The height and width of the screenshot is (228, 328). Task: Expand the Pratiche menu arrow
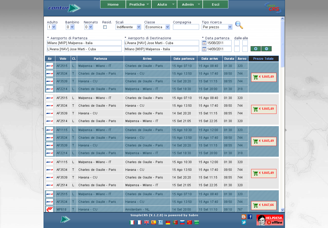click(x=148, y=4)
